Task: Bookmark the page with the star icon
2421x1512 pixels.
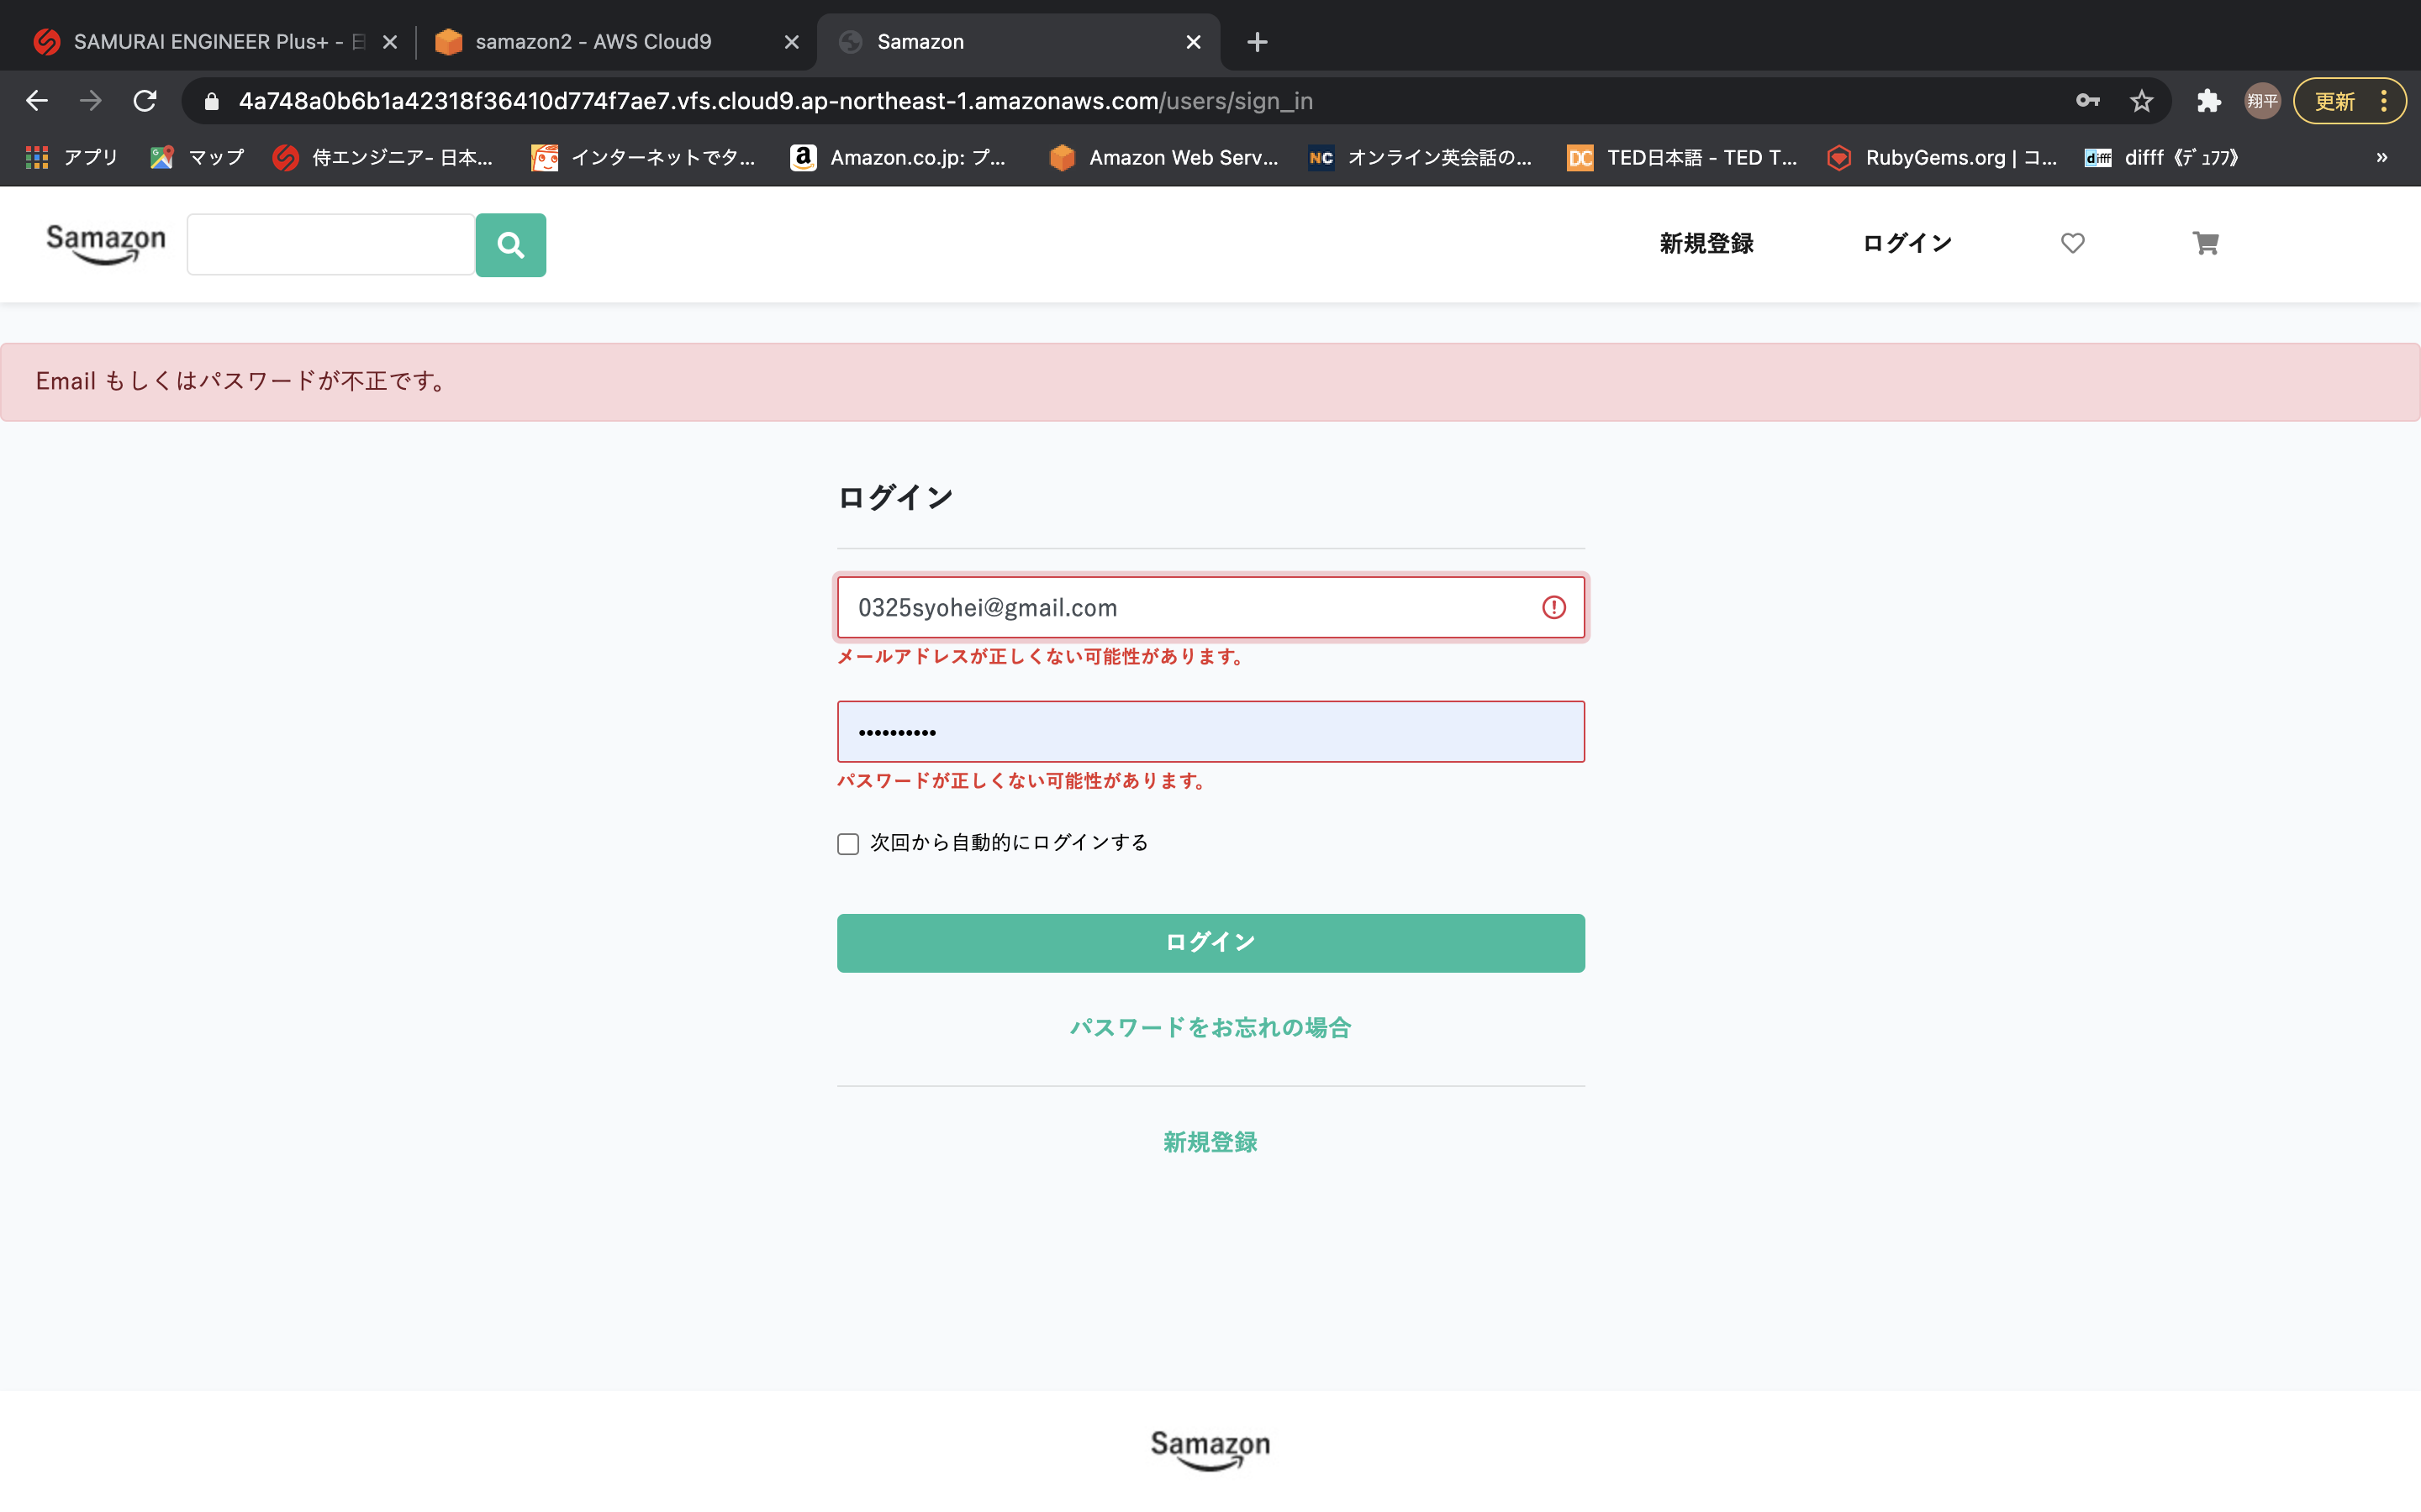Action: (x=2141, y=100)
